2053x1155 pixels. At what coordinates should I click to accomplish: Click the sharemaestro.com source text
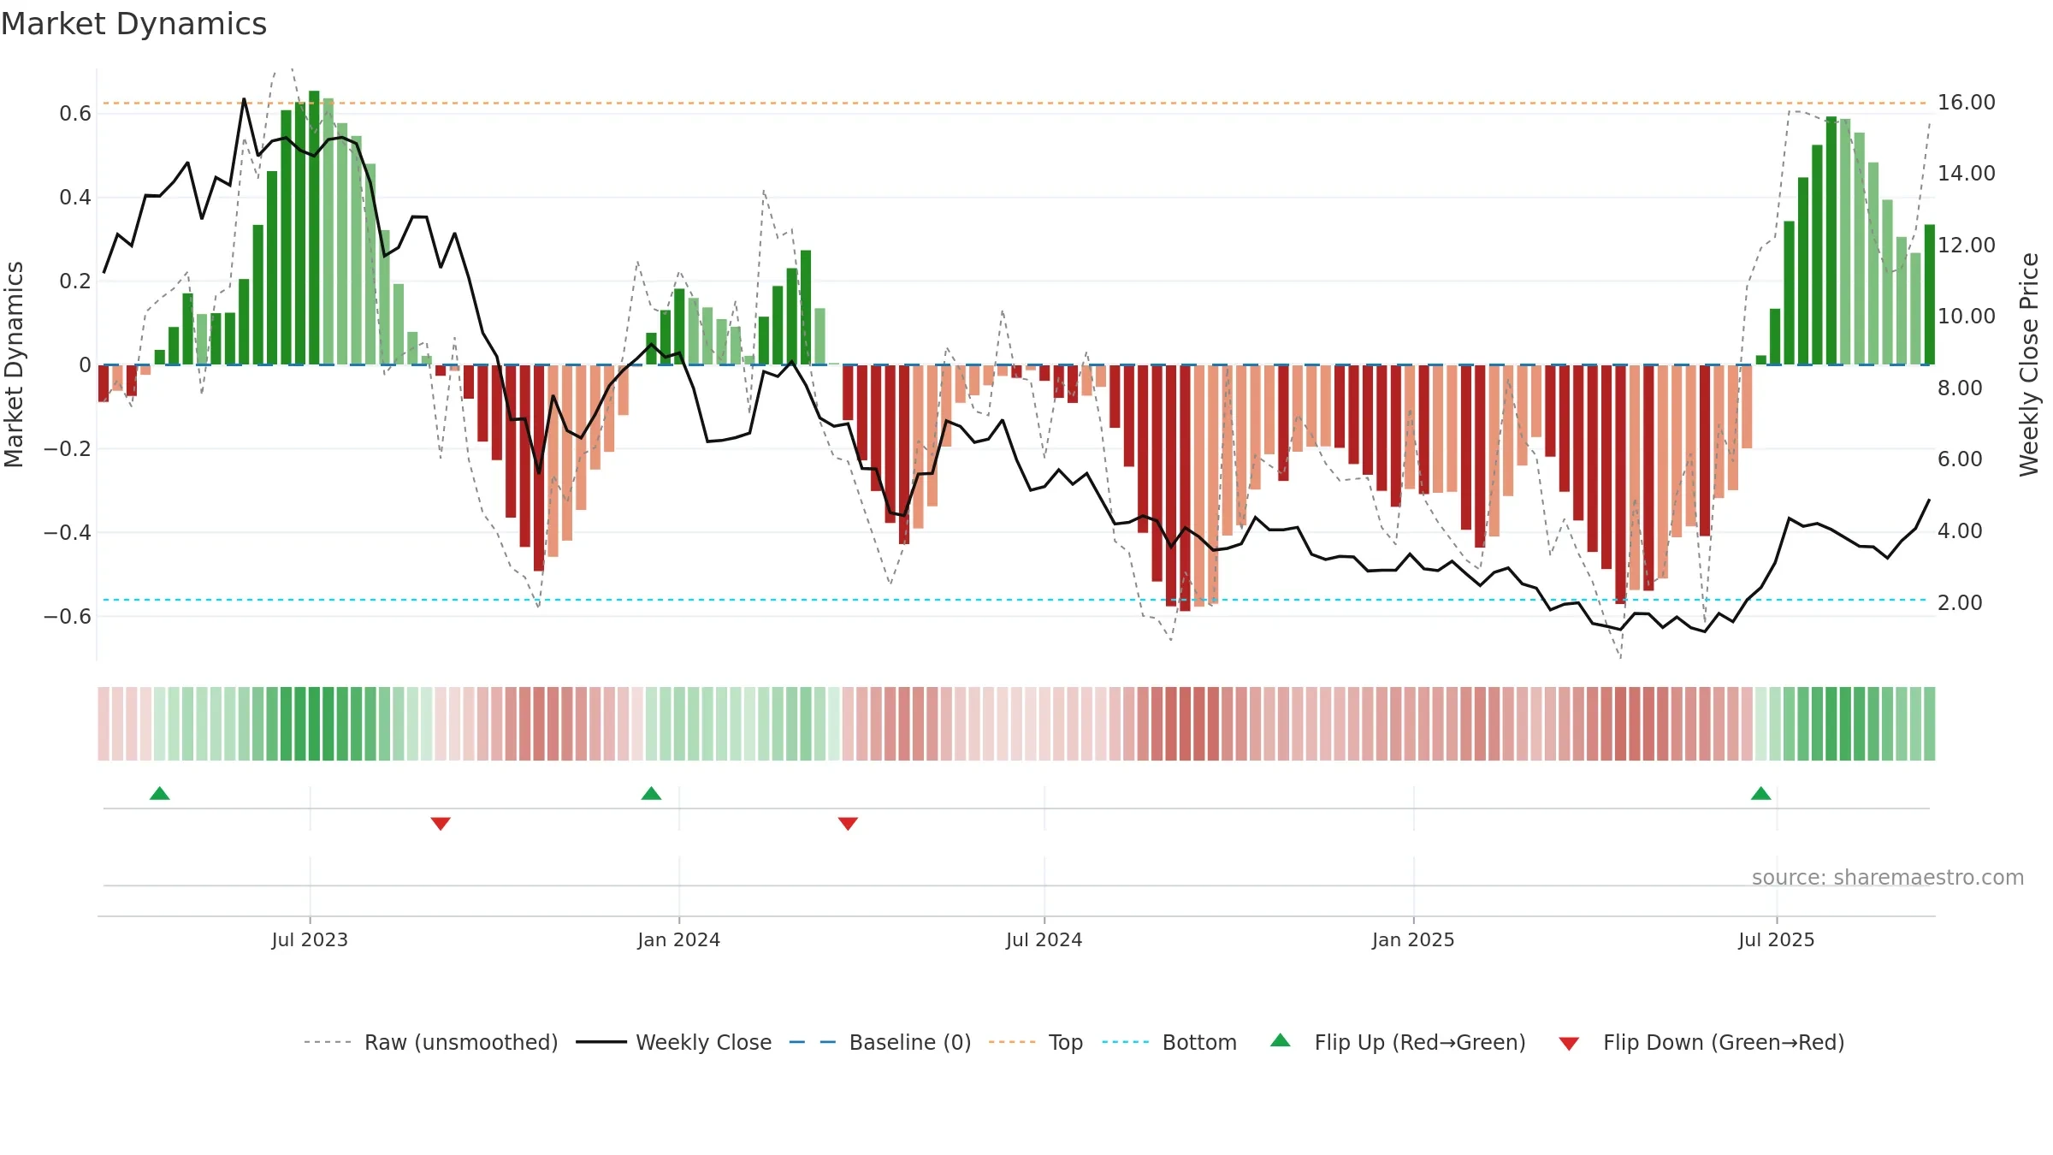point(1888,877)
